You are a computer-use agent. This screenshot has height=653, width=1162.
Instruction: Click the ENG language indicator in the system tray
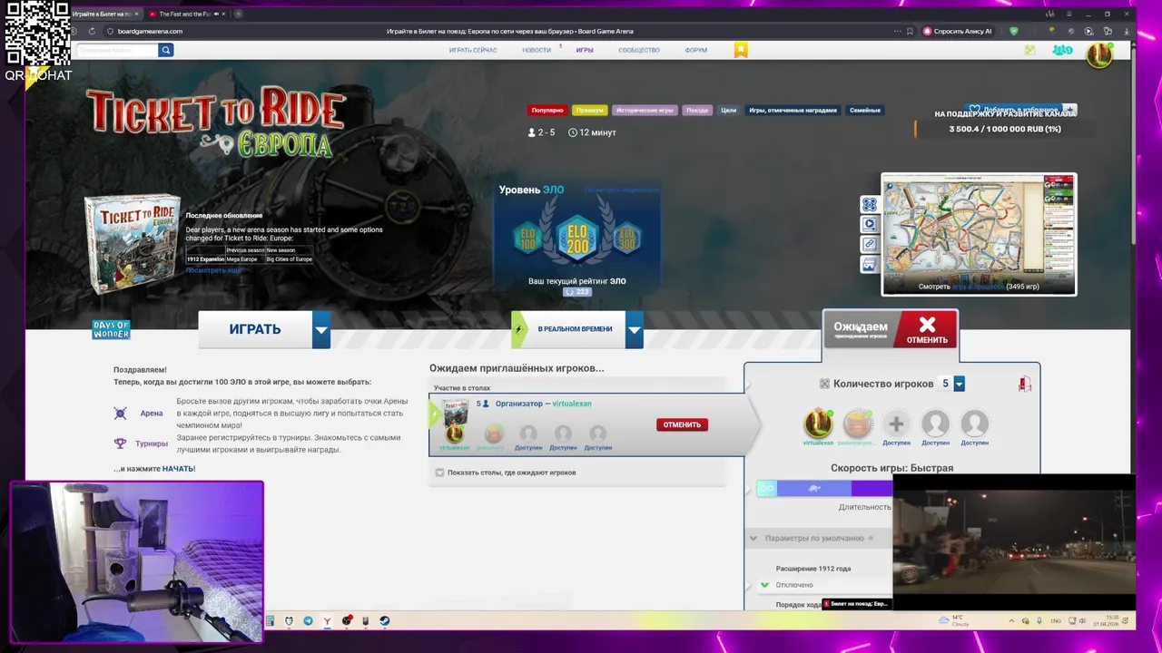coord(1056,621)
